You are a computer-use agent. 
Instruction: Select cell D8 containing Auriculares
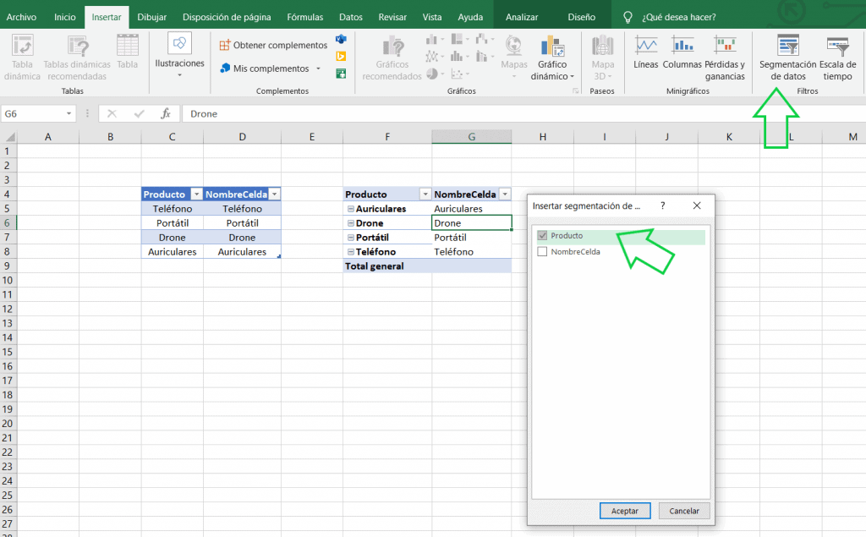coord(242,252)
